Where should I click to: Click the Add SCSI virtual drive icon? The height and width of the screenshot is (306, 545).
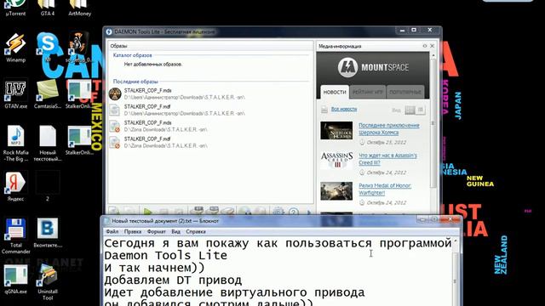coord(213,211)
